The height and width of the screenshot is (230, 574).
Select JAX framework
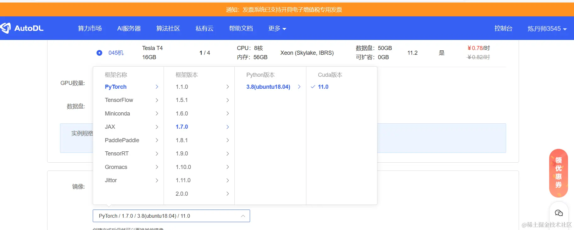110,127
